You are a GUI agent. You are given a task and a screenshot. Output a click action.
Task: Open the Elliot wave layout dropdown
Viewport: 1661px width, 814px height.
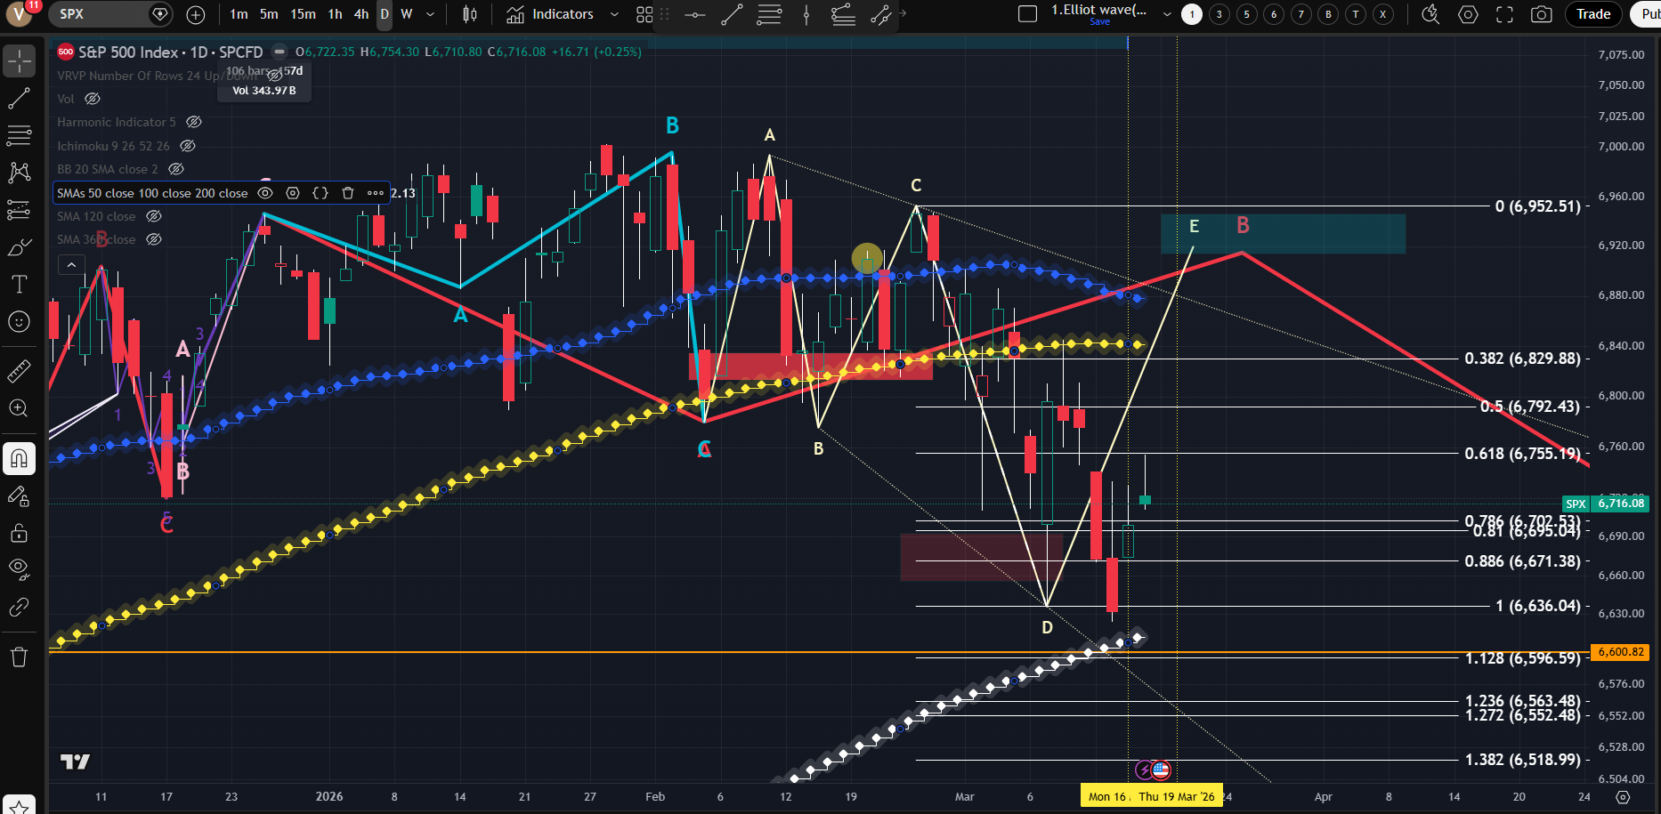click(x=1167, y=14)
